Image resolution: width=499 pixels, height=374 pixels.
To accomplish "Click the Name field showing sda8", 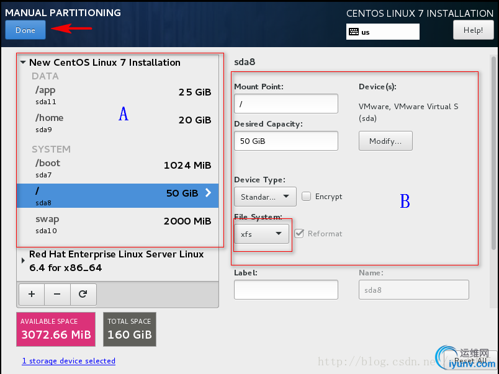I will (414, 290).
